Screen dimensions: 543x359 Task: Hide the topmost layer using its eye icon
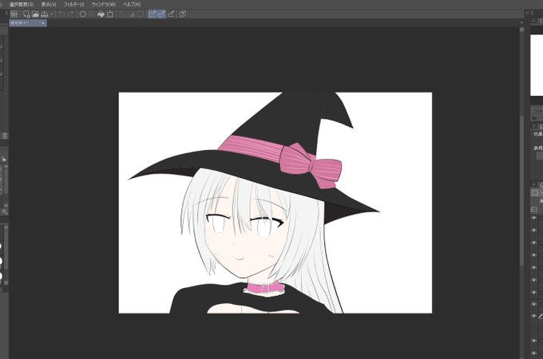533,218
